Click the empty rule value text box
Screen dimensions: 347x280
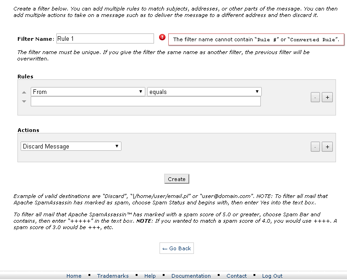146,102
